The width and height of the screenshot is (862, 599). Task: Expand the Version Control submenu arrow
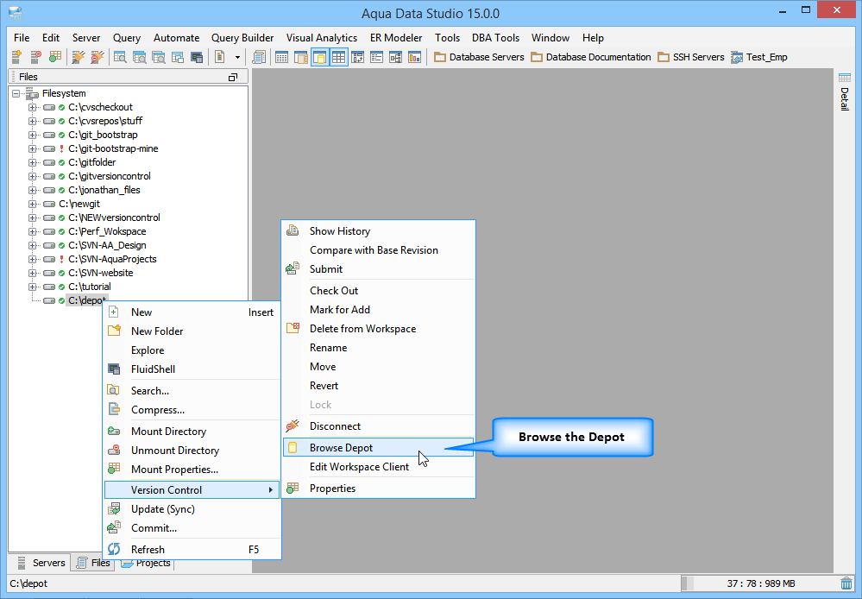[270, 489]
